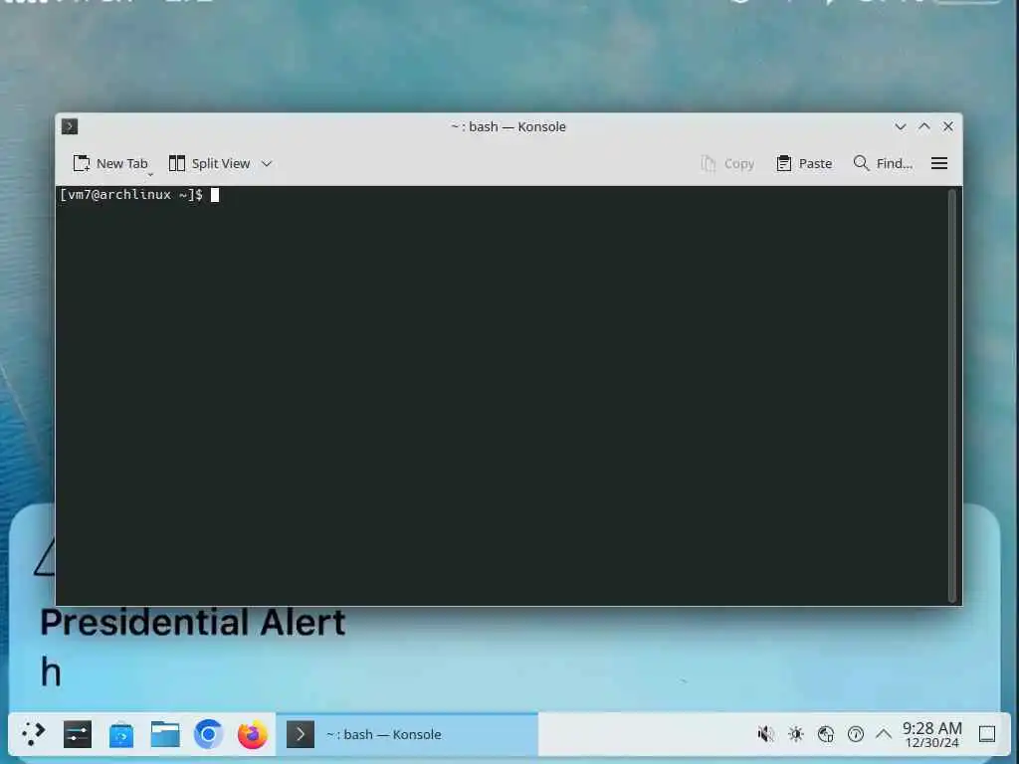Open a New Tab in Konsole
This screenshot has width=1019, height=764.
110,164
